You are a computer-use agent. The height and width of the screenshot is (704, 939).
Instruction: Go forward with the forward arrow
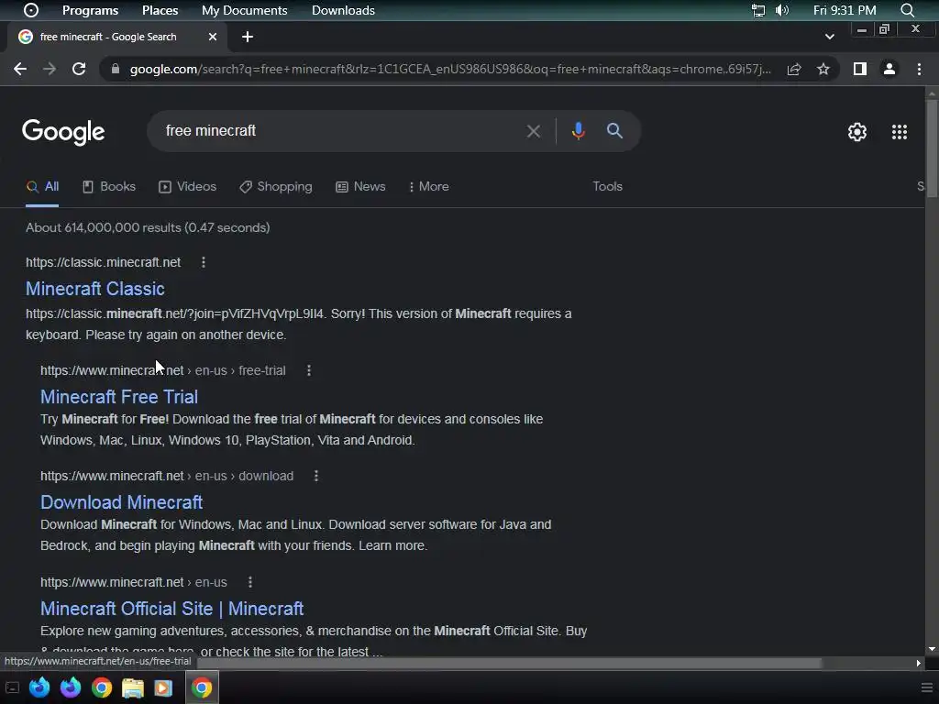click(50, 69)
